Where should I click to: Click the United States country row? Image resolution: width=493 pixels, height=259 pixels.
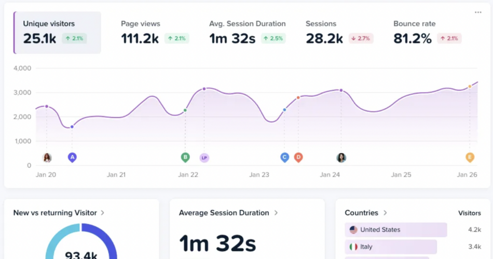pyautogui.click(x=395, y=229)
